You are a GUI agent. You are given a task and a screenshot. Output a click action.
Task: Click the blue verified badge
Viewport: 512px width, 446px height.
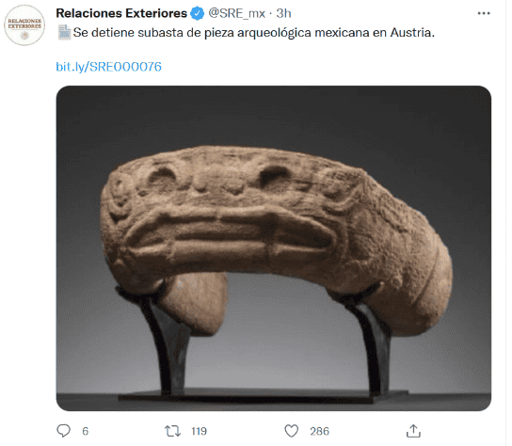[197, 13]
